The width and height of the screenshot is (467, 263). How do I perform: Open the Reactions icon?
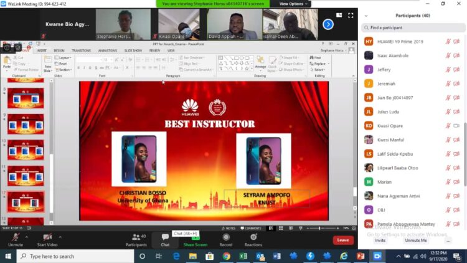tap(253, 237)
